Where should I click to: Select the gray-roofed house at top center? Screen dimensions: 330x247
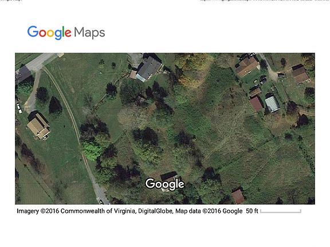tap(148, 68)
